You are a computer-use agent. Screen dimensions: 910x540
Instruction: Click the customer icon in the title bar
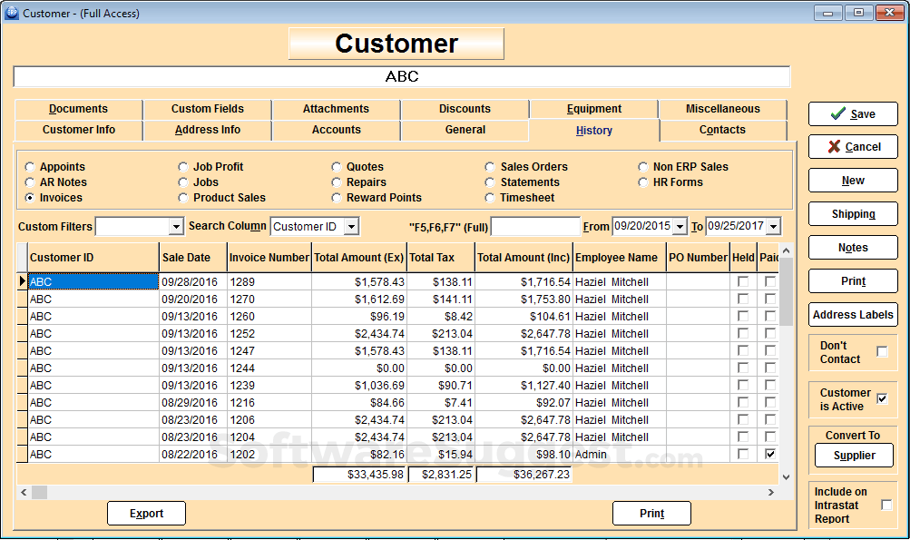13,13
